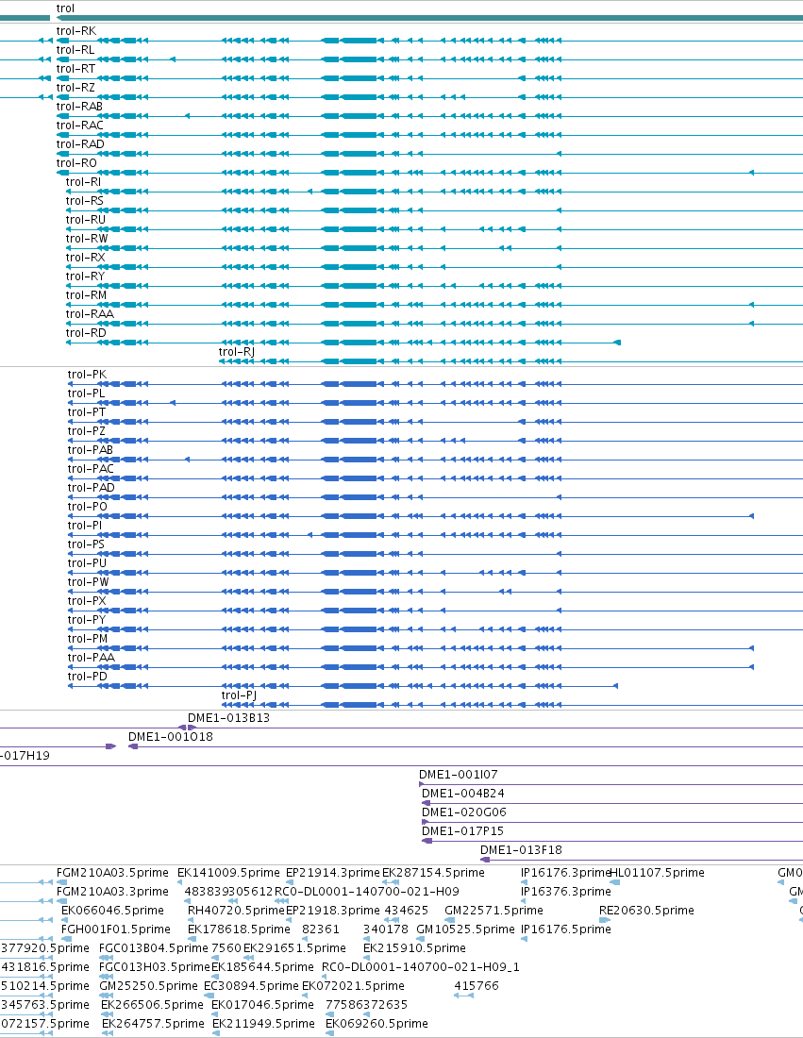This screenshot has width=803, height=1038.
Task: Select trol-RX transcript name
Action: point(86,258)
